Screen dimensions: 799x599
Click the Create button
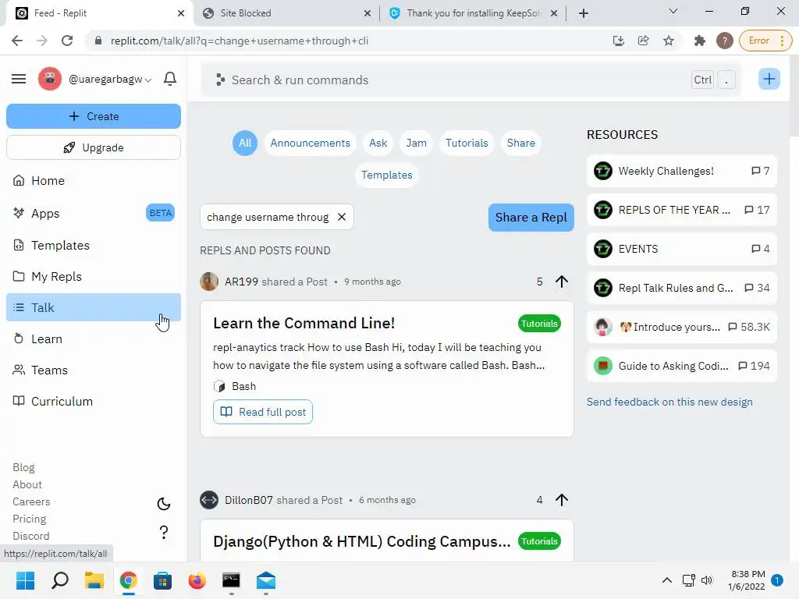coord(94,117)
